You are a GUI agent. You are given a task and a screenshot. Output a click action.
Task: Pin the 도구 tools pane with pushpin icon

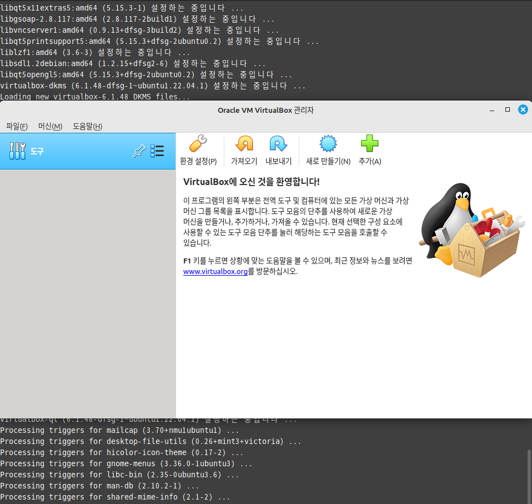coord(139,151)
